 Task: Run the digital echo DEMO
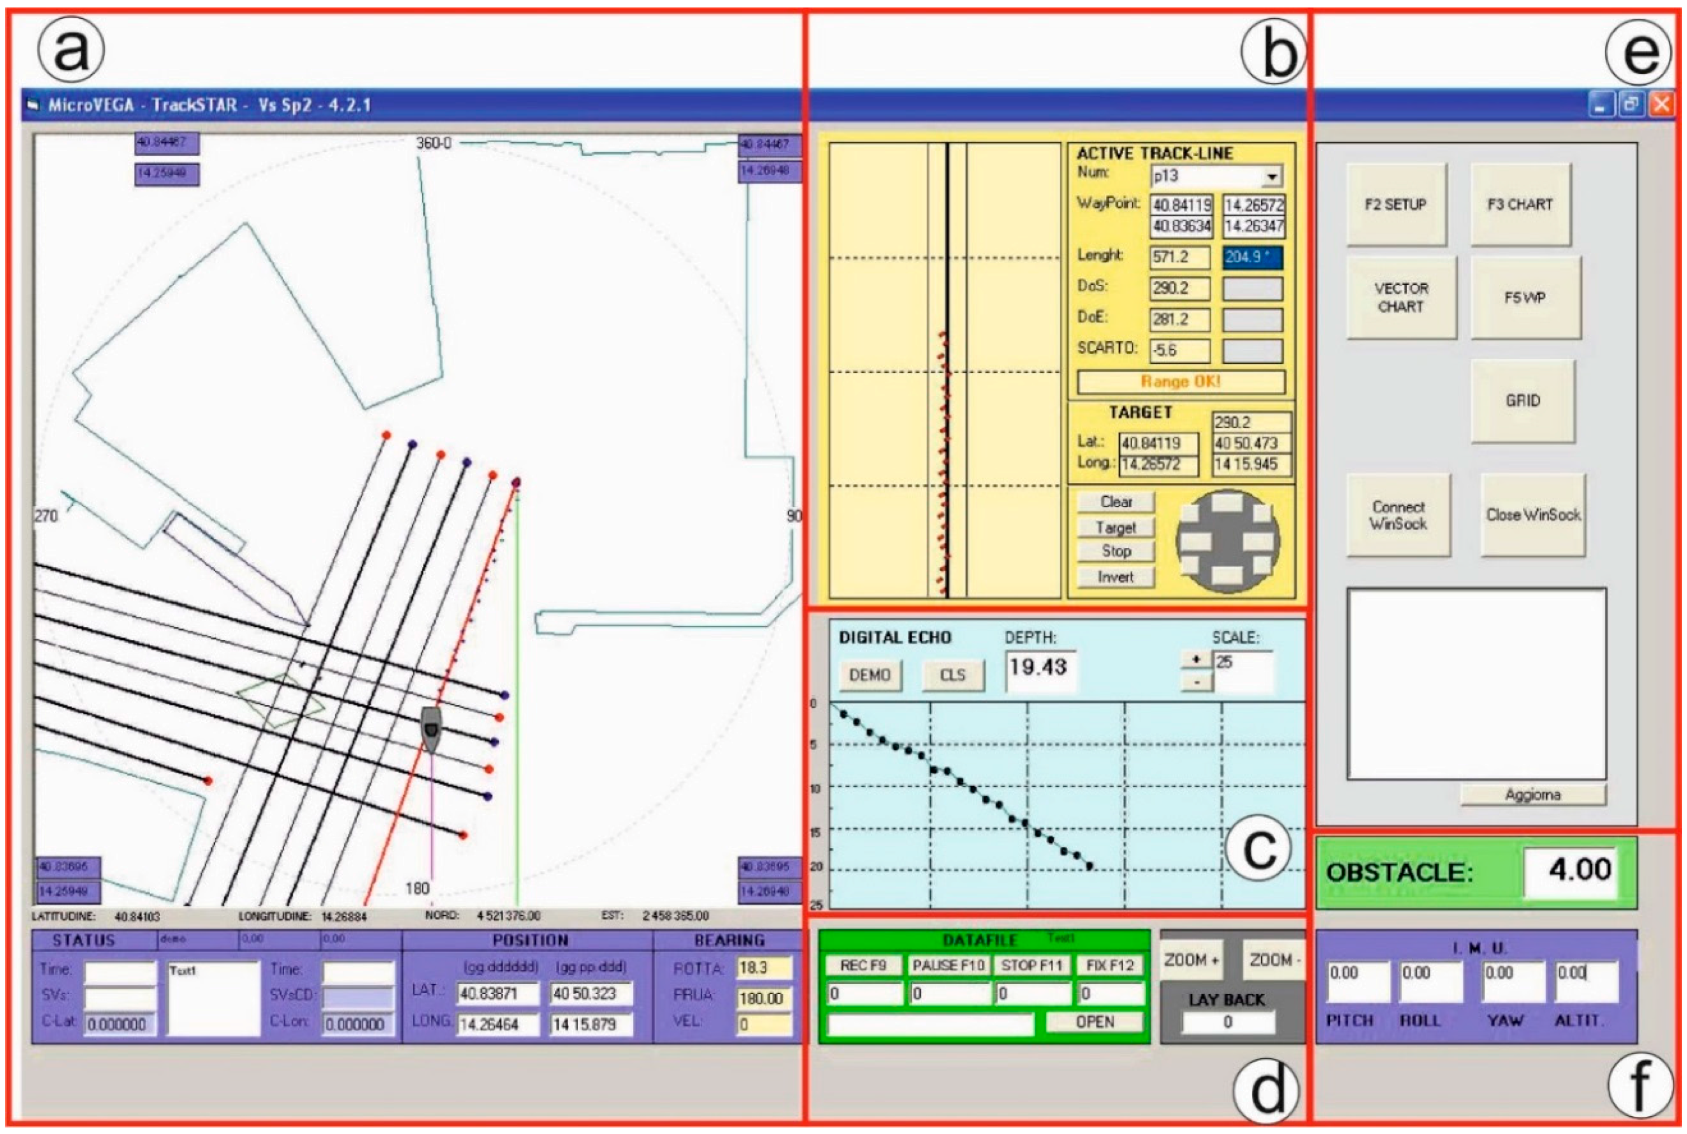pyautogui.click(x=870, y=675)
